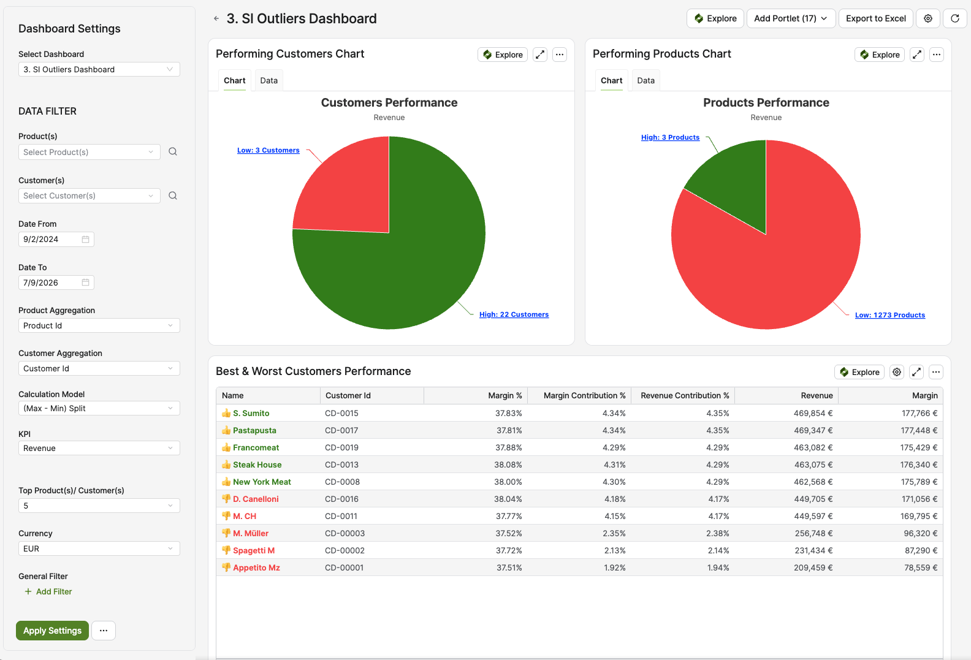This screenshot has height=660, width=971.
Task: Open the Select Product(s) dropdown
Action: click(x=89, y=152)
